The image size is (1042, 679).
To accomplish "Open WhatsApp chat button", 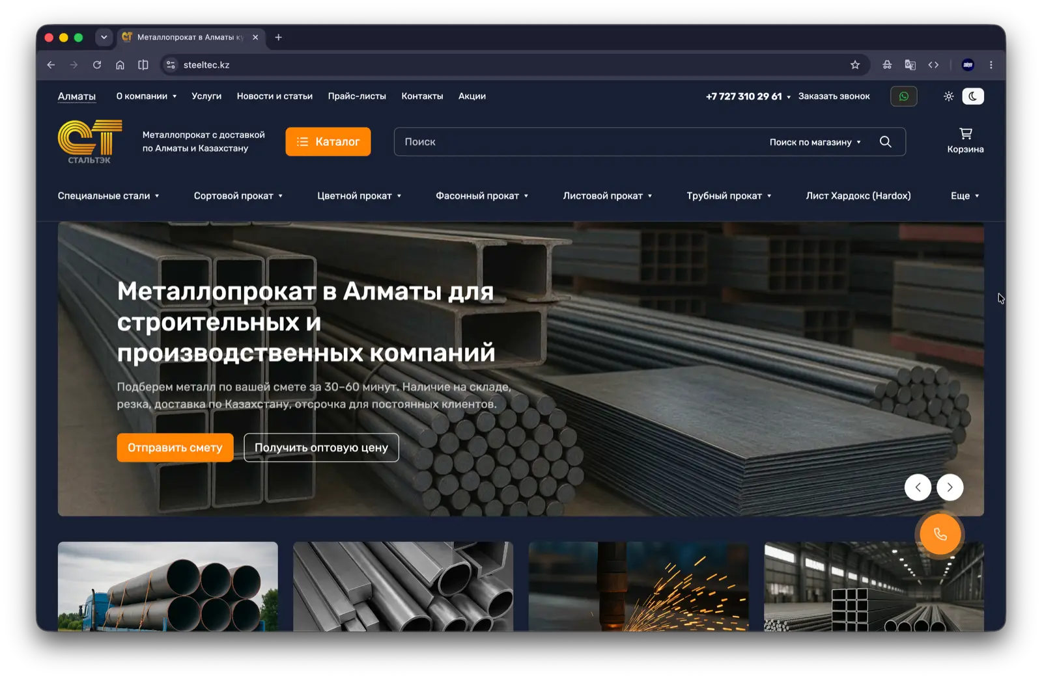I will point(903,96).
